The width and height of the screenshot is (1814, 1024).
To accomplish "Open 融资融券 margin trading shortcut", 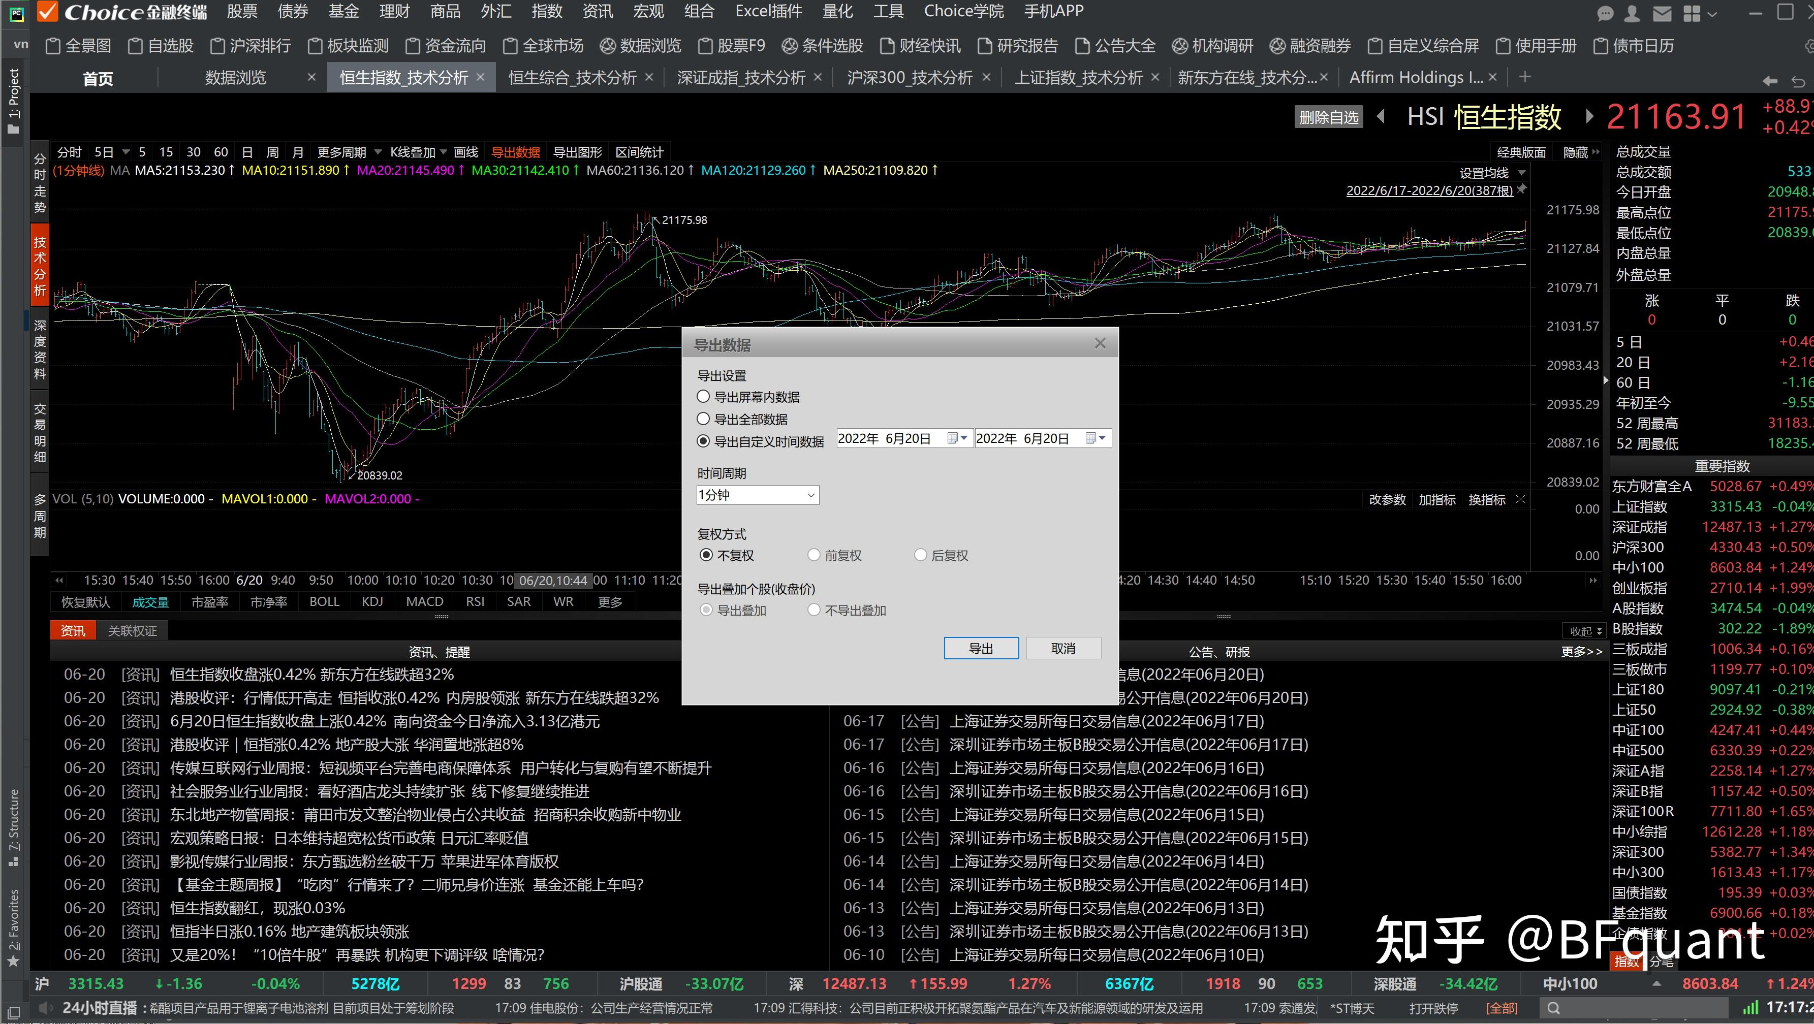I will pyautogui.click(x=1310, y=46).
